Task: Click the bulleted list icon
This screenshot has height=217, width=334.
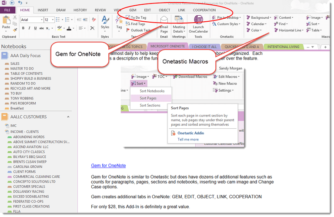Action: tap(58, 20)
